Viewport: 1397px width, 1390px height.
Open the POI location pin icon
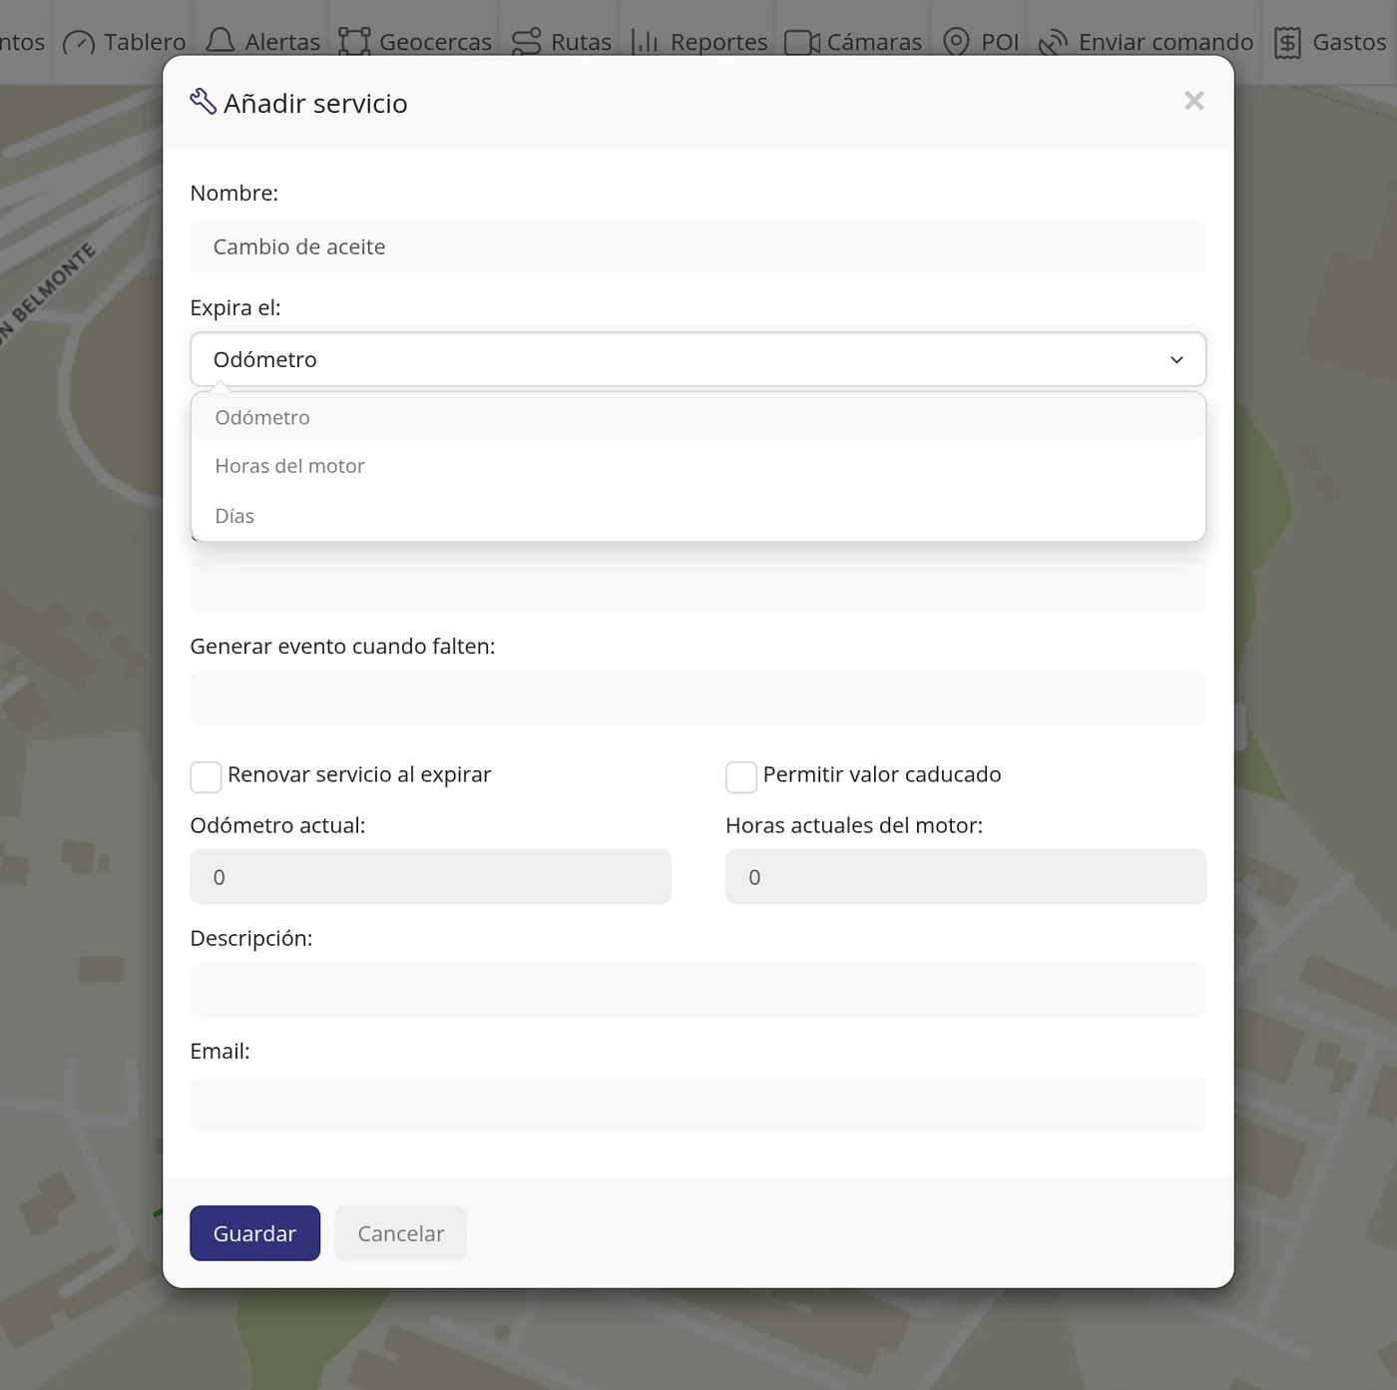956,42
